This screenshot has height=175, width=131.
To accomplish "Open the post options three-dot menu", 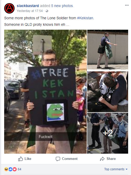I will pyautogui.click(x=127, y=5).
